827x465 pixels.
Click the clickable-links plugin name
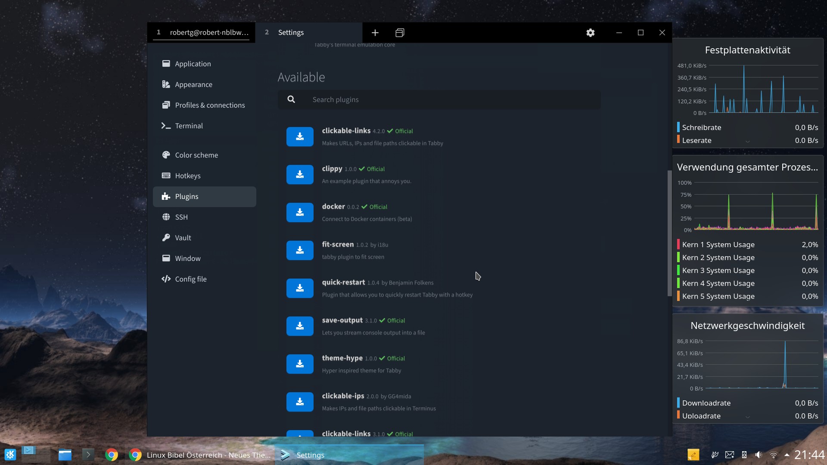coord(346,131)
